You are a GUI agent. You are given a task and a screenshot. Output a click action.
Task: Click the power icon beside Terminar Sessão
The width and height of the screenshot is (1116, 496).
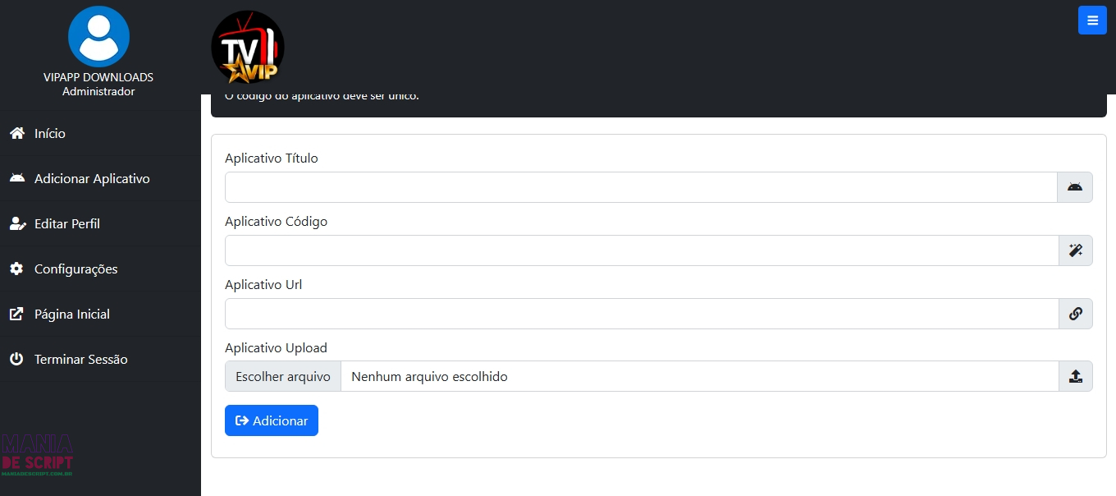click(16, 359)
